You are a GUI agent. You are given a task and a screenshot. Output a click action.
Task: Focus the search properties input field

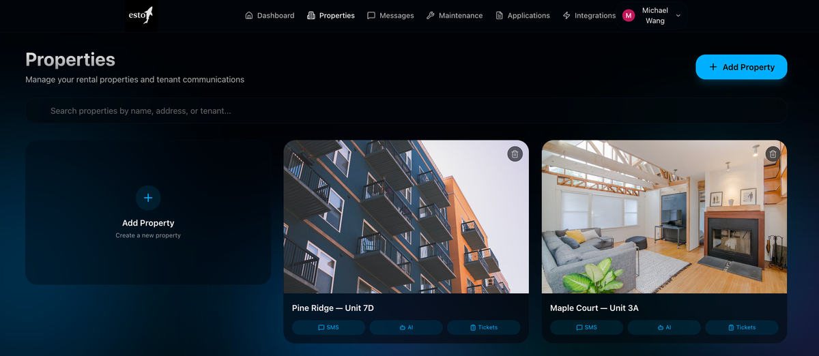point(406,110)
